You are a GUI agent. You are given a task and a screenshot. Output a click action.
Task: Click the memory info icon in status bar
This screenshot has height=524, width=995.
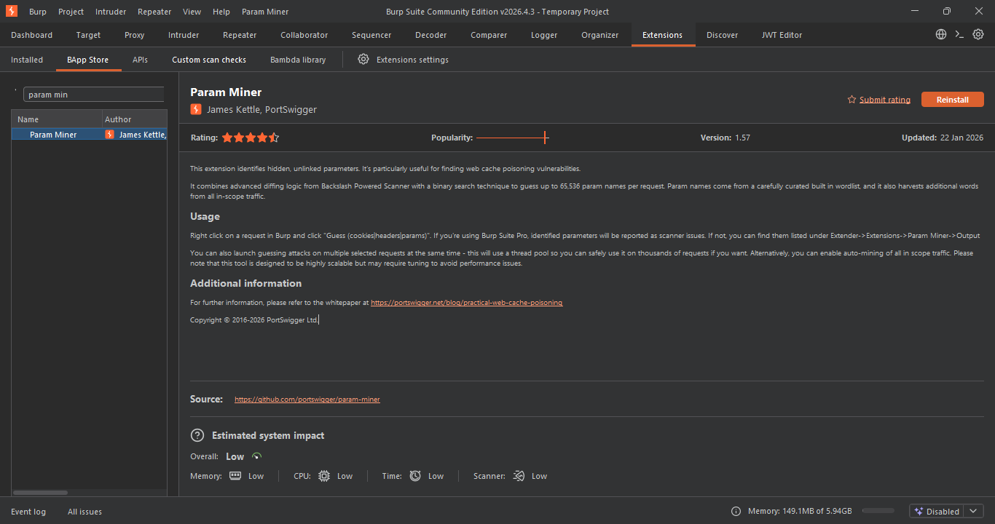coord(736,511)
